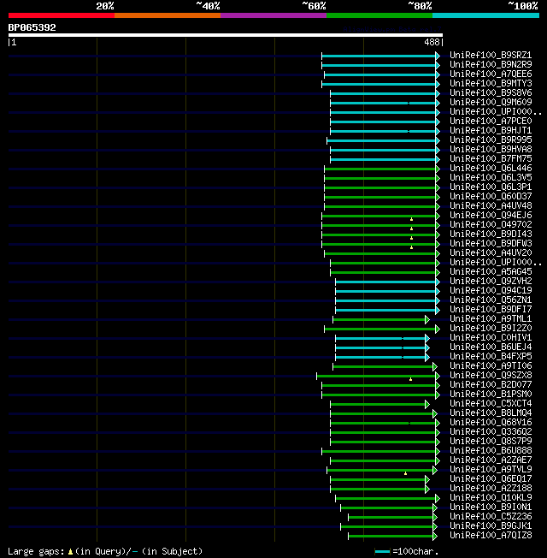The height and width of the screenshot is (558, 547).
Task: Click the cyan alignment bar of UniRef100_B9N2R9
Action: [379, 66]
